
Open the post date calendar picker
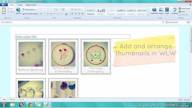(x=188, y=22)
